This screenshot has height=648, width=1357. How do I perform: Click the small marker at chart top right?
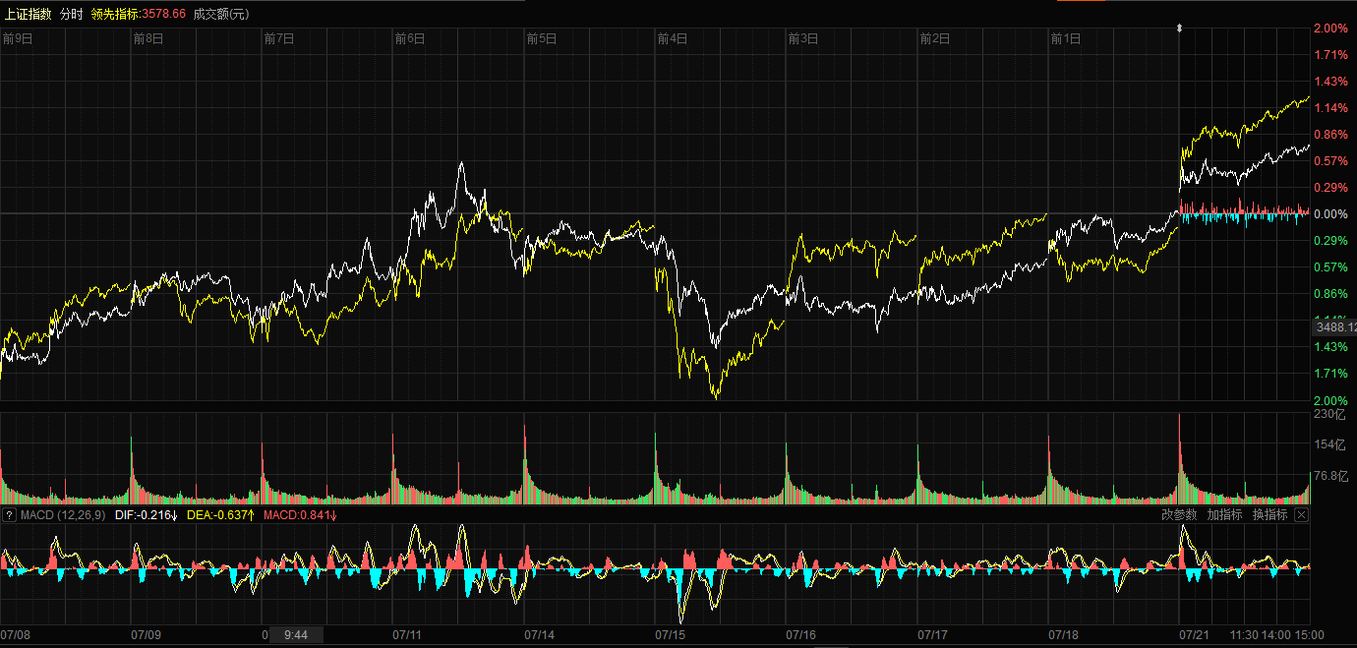[1179, 29]
